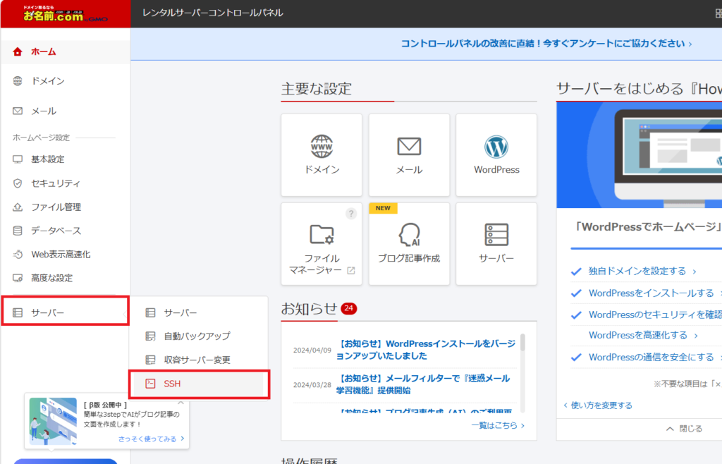Open the サーバー tile in 主要な設定
This screenshot has width=722, height=464.
[x=496, y=244]
